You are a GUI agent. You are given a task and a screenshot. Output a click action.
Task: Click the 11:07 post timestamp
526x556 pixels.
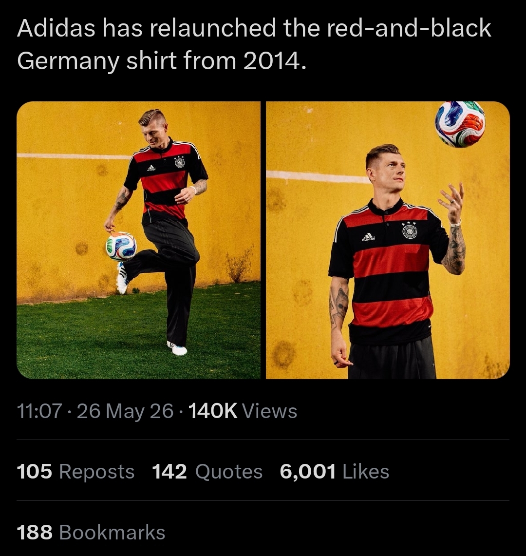[x=39, y=411]
